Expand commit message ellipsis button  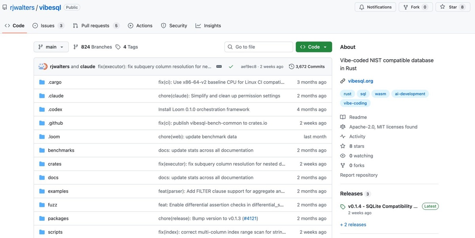point(219,67)
